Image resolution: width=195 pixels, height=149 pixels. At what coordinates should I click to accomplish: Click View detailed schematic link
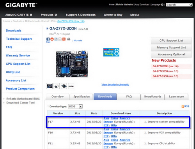[115, 84]
